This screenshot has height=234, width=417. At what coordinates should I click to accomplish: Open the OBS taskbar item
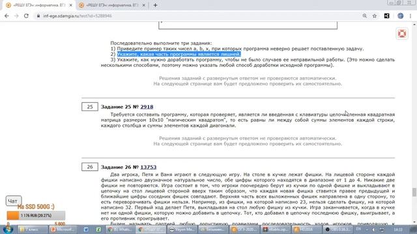tap(338, 229)
